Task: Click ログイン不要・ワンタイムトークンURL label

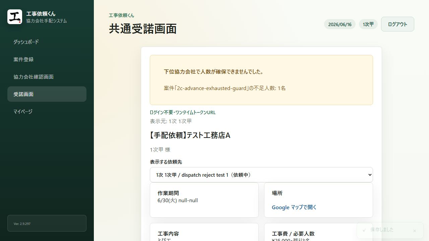Action: coord(183,112)
